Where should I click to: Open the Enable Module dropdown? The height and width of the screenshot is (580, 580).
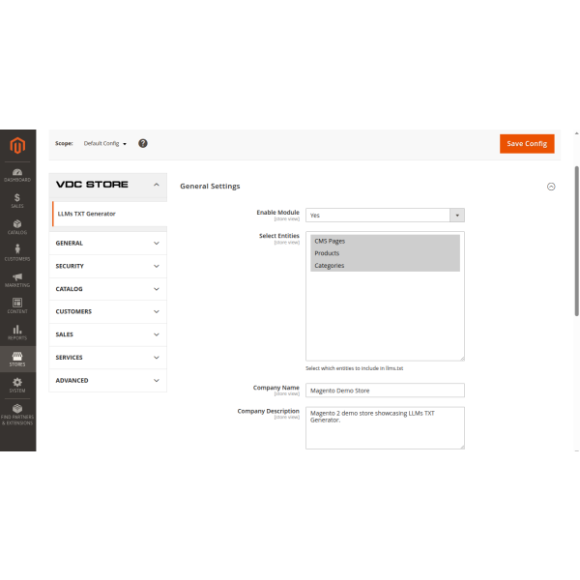tap(385, 216)
